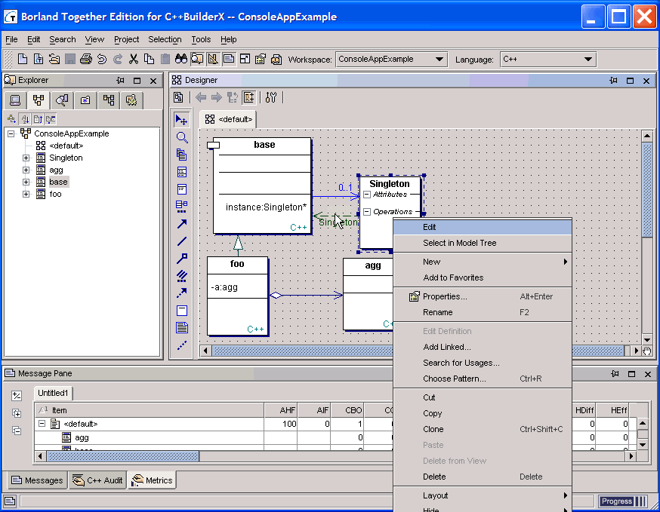
Task: Click the Save icon in main toolbar
Action: pos(70,60)
